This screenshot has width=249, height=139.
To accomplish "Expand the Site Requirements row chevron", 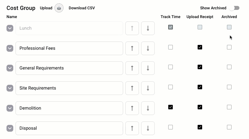I will point(10,88).
